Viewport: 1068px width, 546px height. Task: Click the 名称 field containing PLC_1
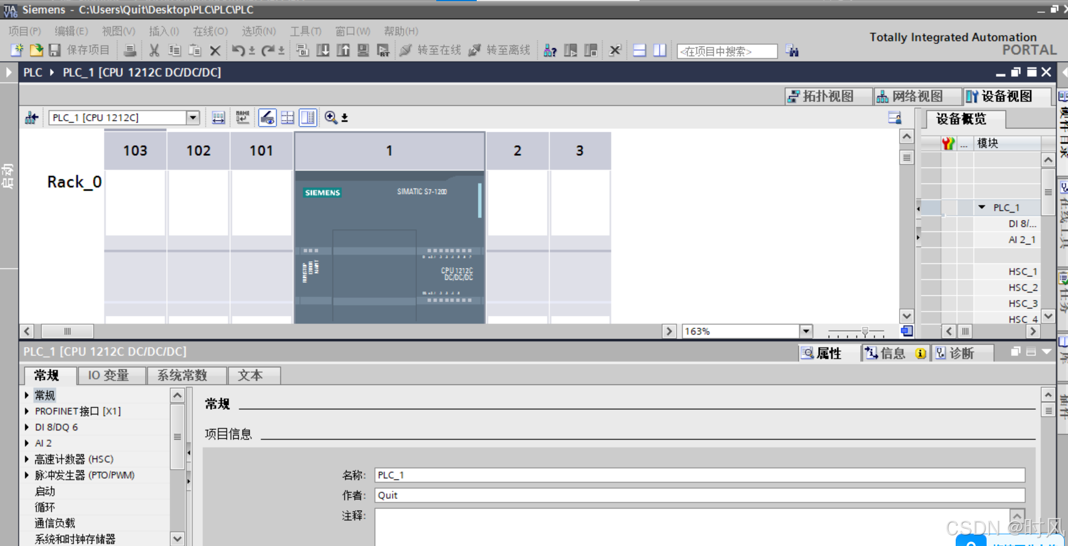pyautogui.click(x=700, y=475)
